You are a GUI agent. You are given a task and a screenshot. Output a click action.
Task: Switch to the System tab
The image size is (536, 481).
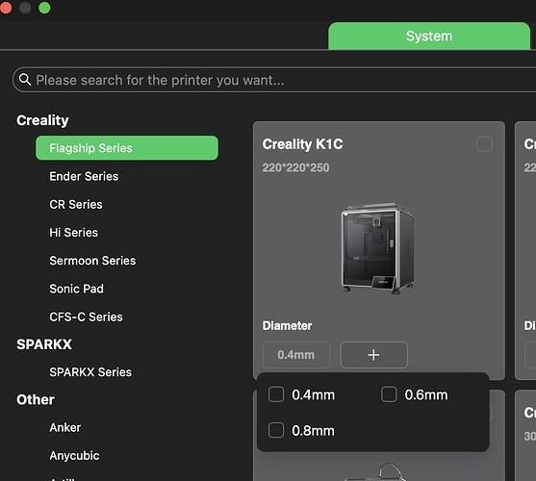(x=429, y=37)
